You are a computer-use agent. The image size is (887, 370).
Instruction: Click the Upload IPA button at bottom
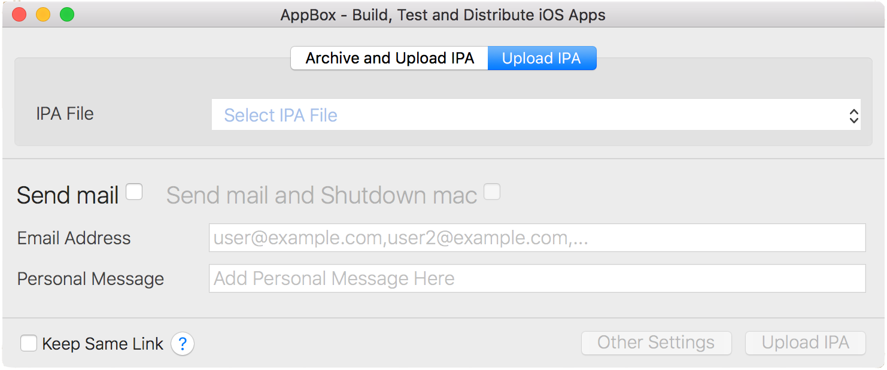(x=806, y=343)
